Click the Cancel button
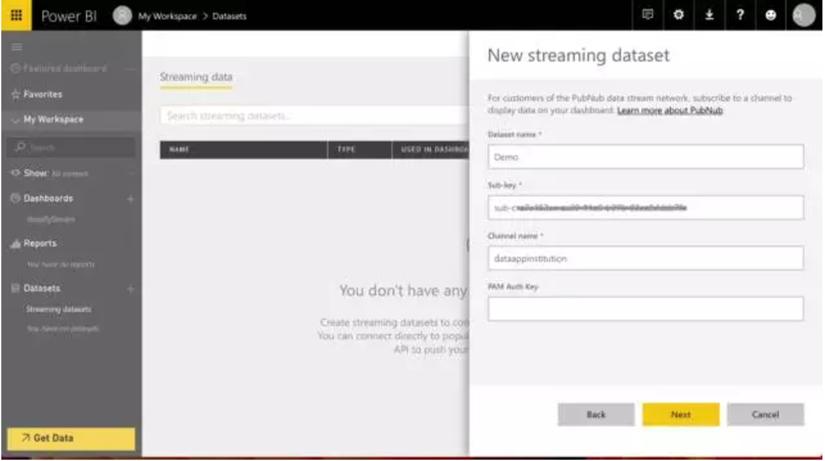The width and height of the screenshot is (825, 461). point(765,415)
